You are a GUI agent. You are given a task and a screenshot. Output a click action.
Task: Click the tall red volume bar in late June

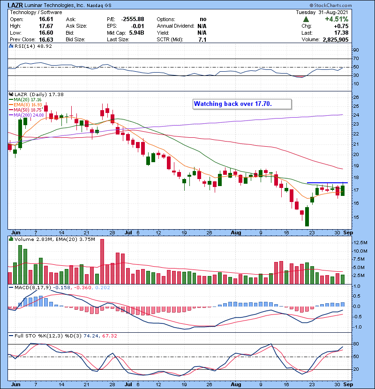102,262
